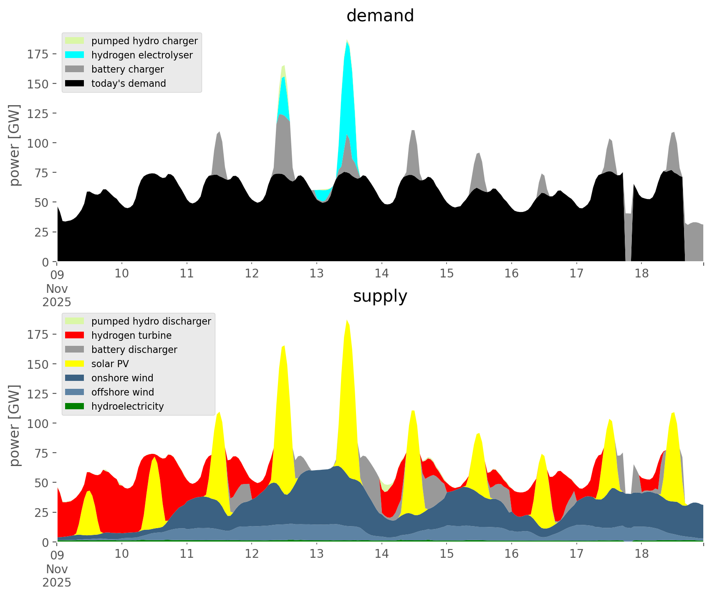
Task: Click the day 13 tick on demand chart
Action: (316, 274)
